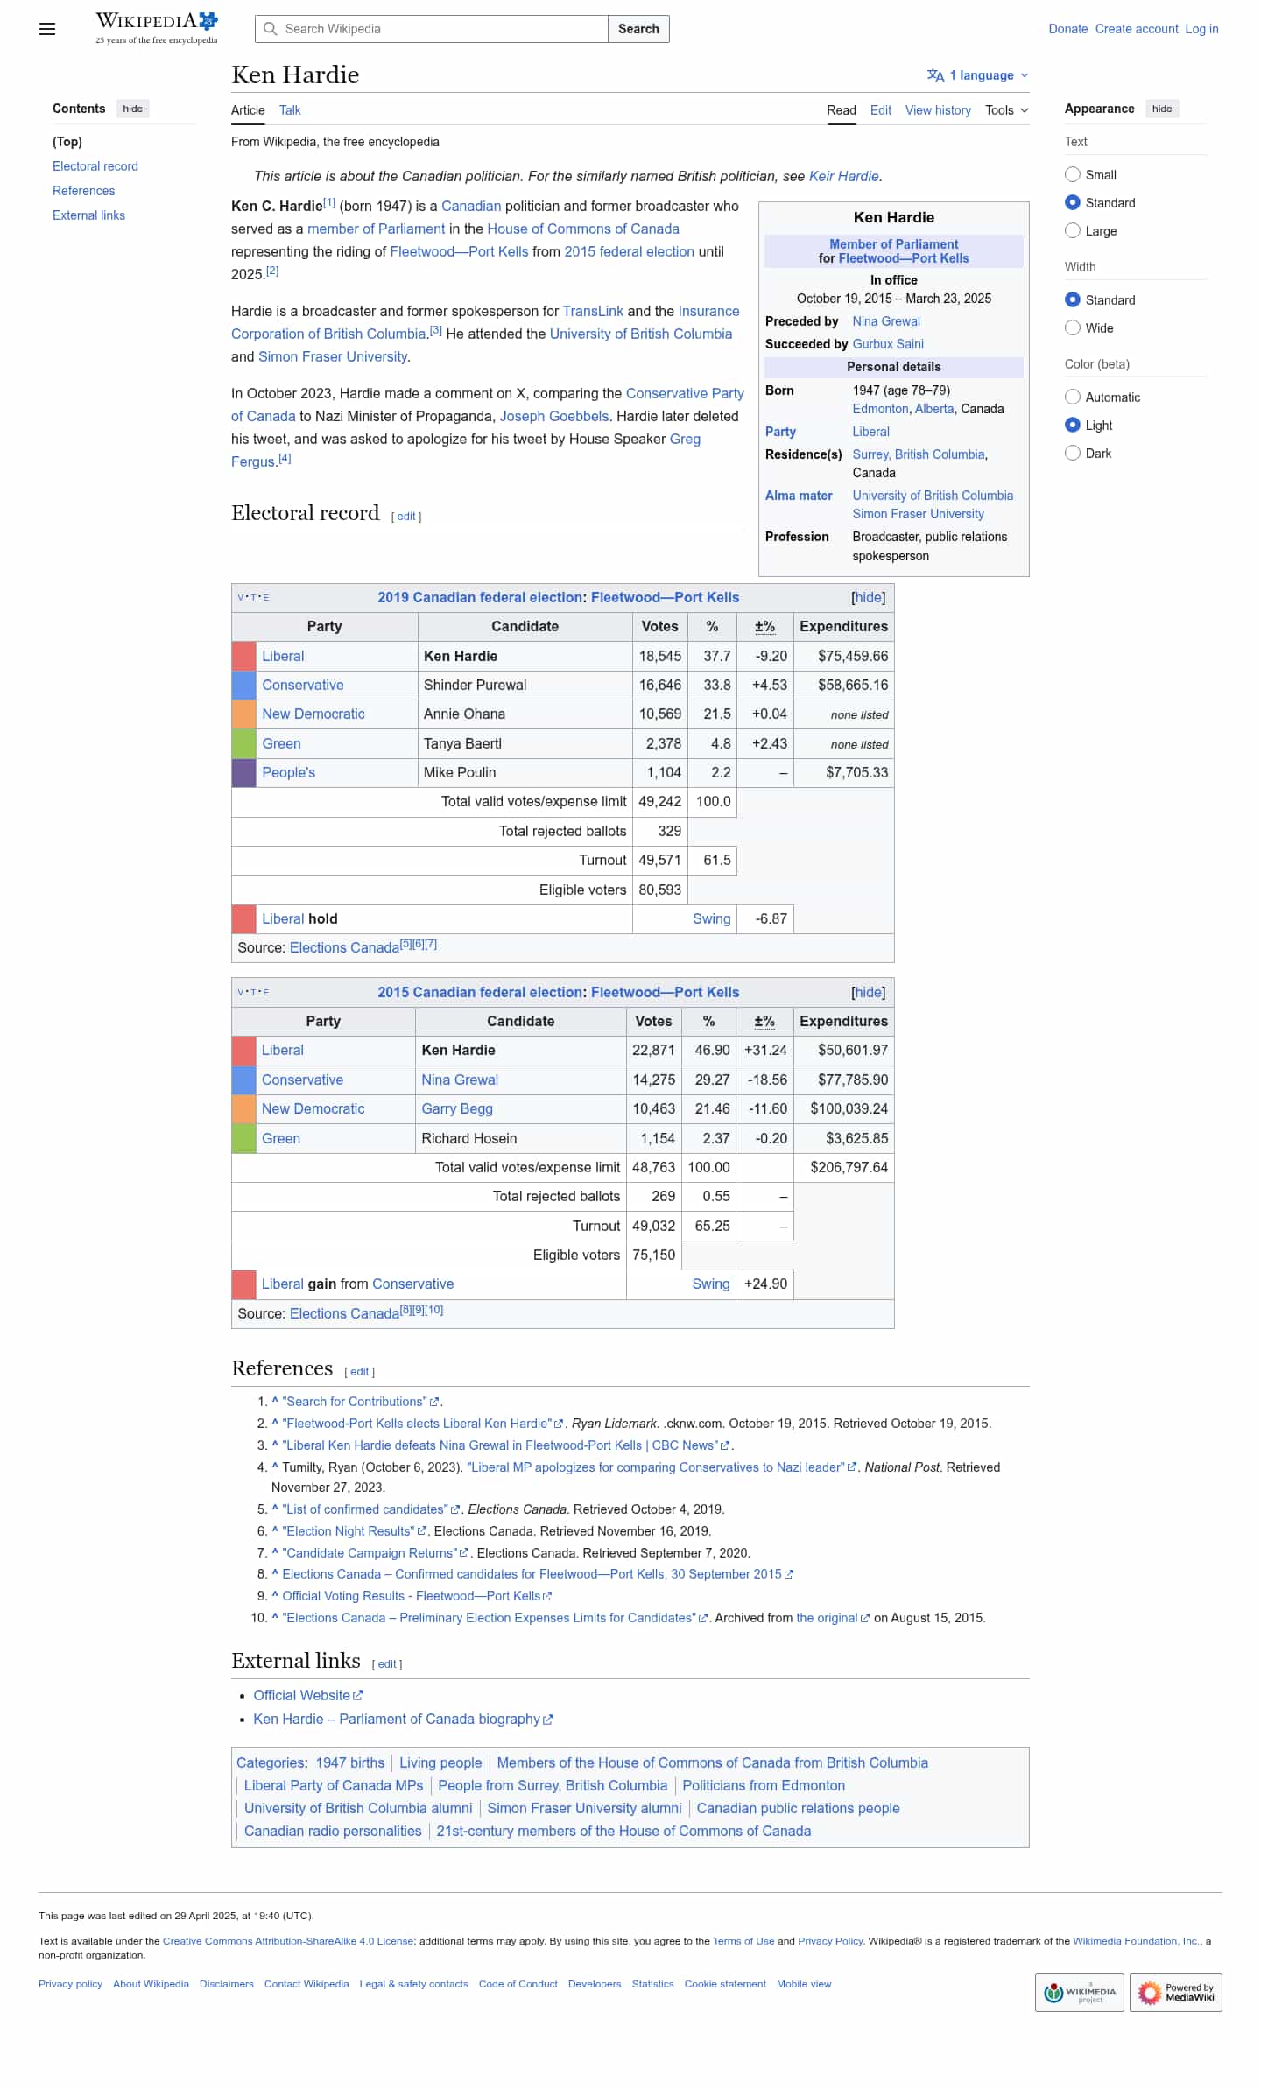Jump to External links in Contents
1261x2089 pixels.
[x=88, y=215]
